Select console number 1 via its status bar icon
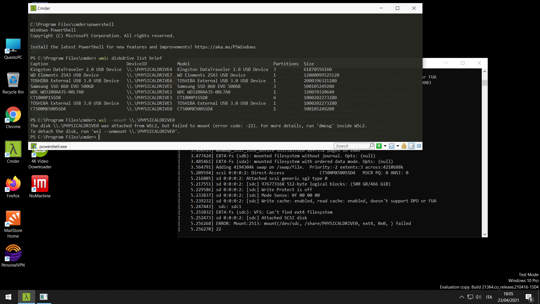Image resolution: width=540 pixels, height=304 pixels. pos(391,146)
